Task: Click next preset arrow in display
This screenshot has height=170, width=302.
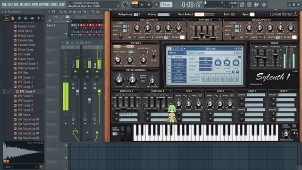Action: [240, 49]
